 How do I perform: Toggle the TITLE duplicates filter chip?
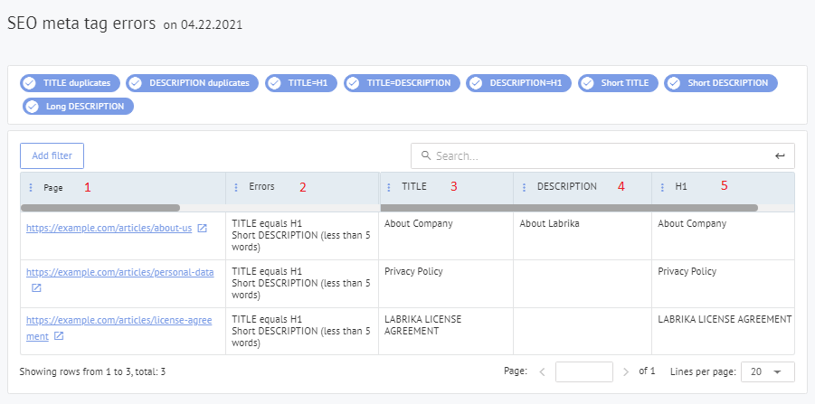[70, 83]
